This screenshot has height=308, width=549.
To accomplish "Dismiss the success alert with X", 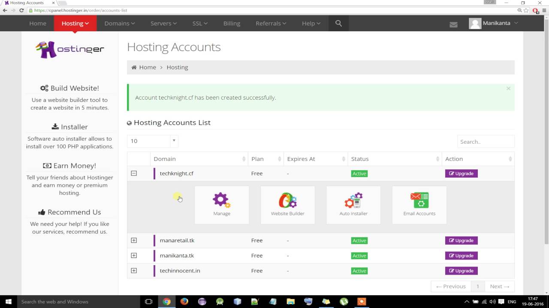I will (x=508, y=89).
